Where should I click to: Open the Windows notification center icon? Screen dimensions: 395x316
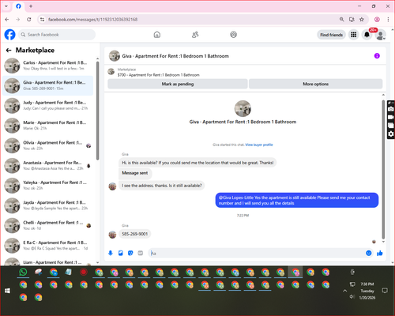click(385, 291)
